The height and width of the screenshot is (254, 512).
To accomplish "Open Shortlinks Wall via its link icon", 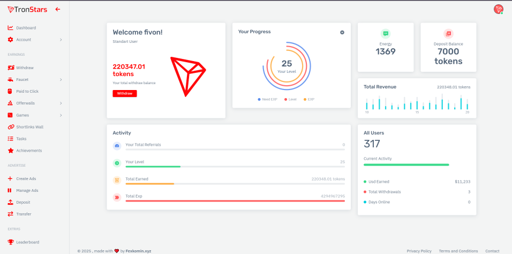I will tap(11, 127).
